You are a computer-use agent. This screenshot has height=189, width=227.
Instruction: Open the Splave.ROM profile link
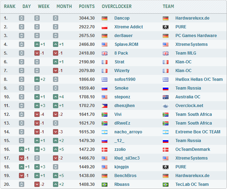(126, 44)
